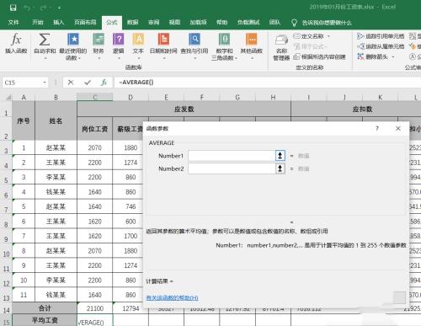The image size is (421, 326).
Task: Click the select-all corner of the sheet
Action: click(8, 97)
